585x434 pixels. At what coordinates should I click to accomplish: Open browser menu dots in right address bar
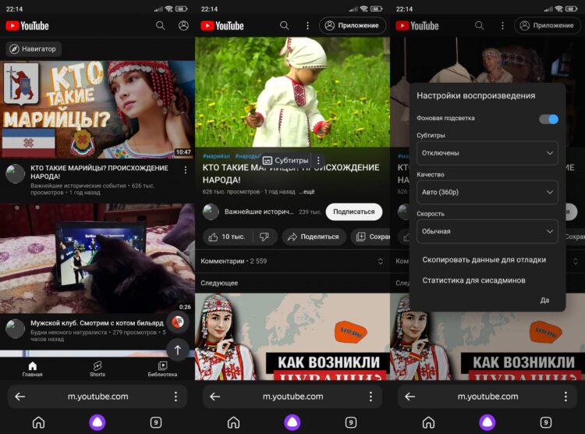(x=565, y=397)
